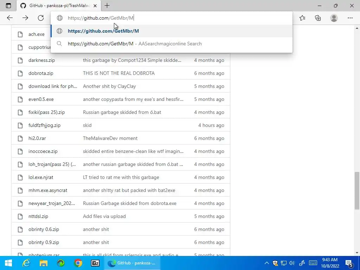Open Windows Security tray icon
360x270 pixels.
point(275,263)
